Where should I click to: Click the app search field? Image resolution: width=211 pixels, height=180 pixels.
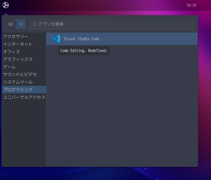[x=112, y=24]
